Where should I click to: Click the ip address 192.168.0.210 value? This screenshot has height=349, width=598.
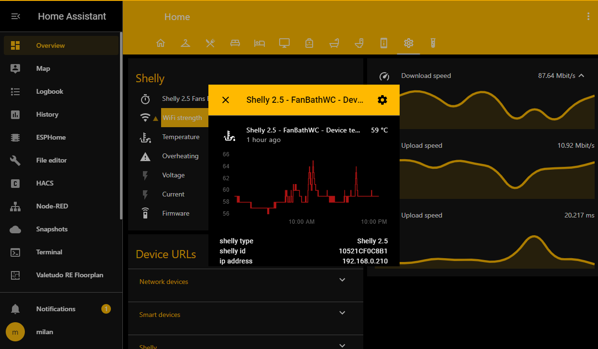click(365, 261)
